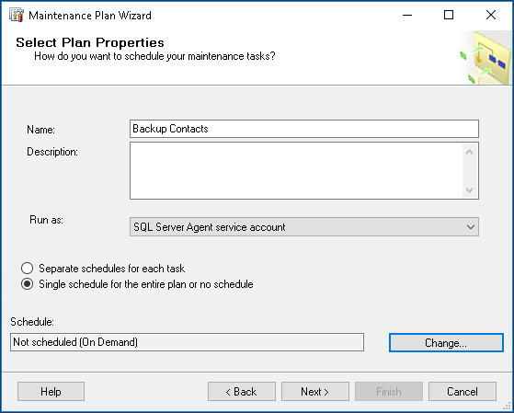Click the Run as dropdown arrow
The height and width of the screenshot is (413, 514).
[x=471, y=226]
